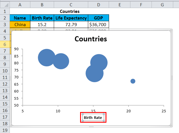The width and height of the screenshot is (179, 133).
Task: Click the GDP header cell
Action: click(99, 18)
